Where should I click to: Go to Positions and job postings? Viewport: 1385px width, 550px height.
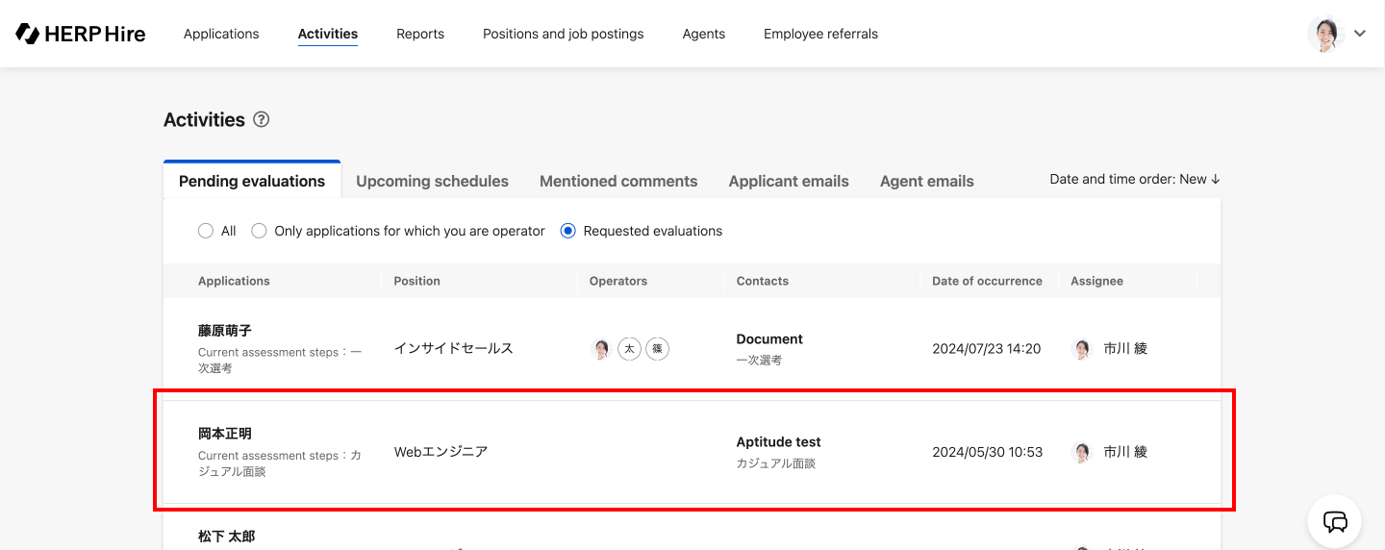[x=563, y=34]
